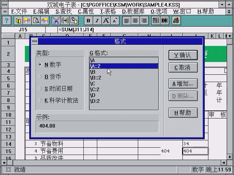Select the K 科学计数法 scientific notation radio
This screenshot has height=175, width=234.
pyautogui.click(x=58, y=101)
